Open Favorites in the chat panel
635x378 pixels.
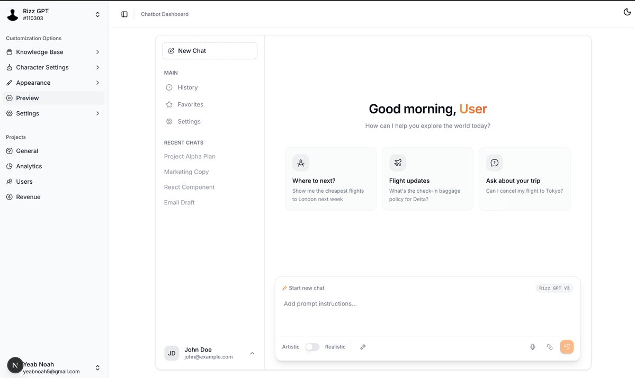tap(210, 104)
